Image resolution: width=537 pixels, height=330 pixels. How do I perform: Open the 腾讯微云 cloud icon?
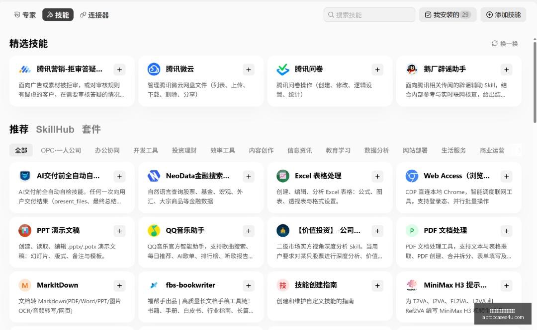tap(154, 69)
